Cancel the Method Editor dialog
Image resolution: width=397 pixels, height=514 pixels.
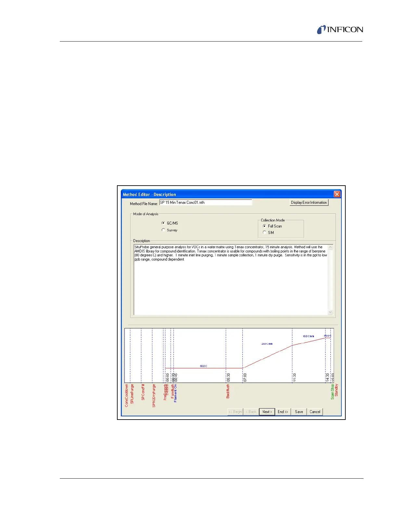(315, 412)
